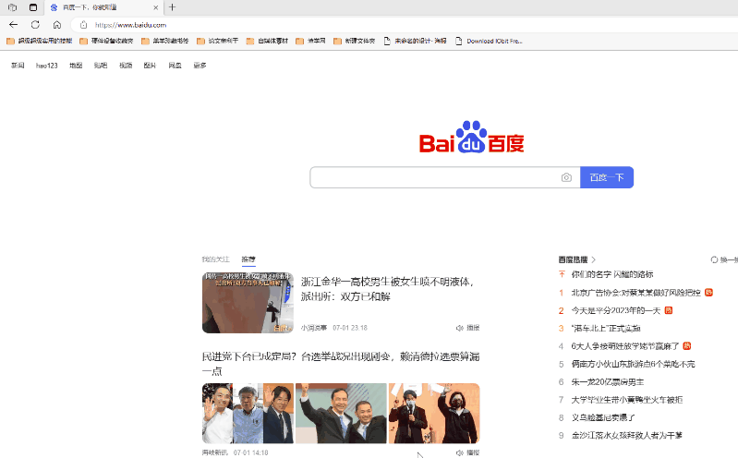Open the 新建文件夹 bookmark folder

354,41
